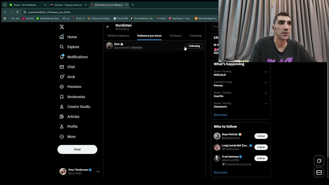This screenshot has width=329, height=185.
Task: Open the Gmail bookmark
Action: click(161, 18)
